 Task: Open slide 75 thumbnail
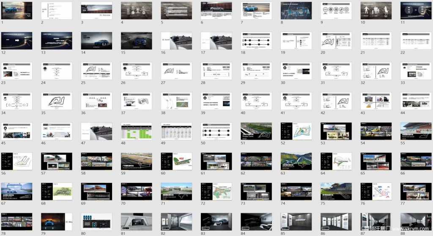[x=336, y=192]
